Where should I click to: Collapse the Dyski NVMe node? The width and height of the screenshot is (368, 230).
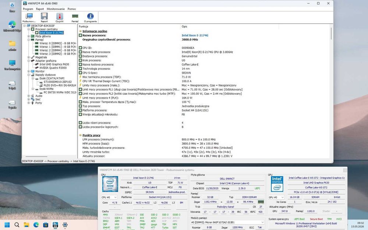(x=33, y=89)
